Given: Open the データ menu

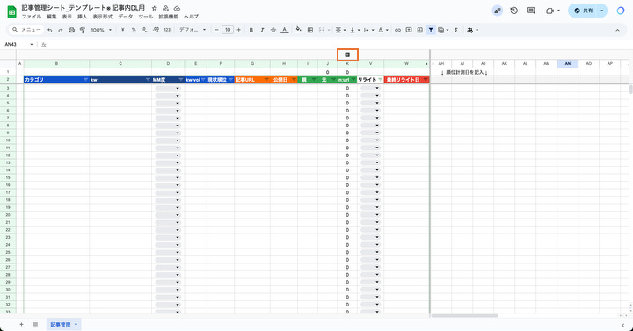Looking at the screenshot, I should tap(125, 17).
